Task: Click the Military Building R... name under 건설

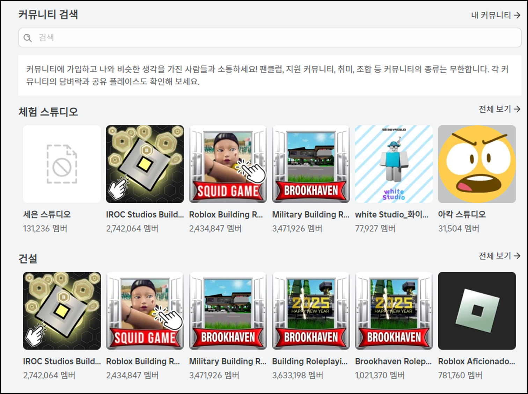Action: click(228, 361)
